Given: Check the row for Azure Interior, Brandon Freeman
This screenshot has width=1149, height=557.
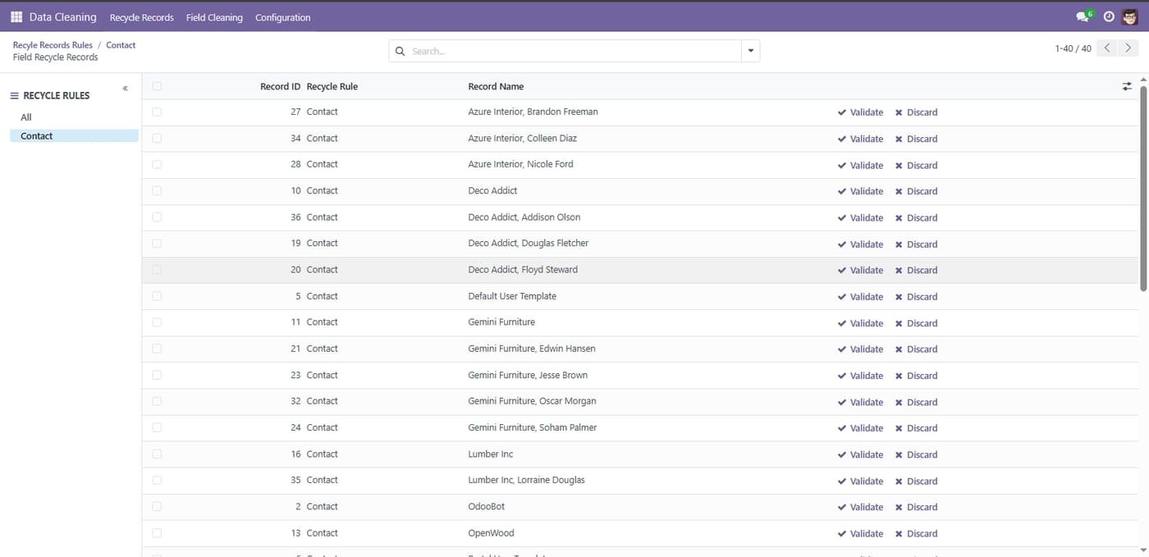Looking at the screenshot, I should pyautogui.click(x=157, y=112).
